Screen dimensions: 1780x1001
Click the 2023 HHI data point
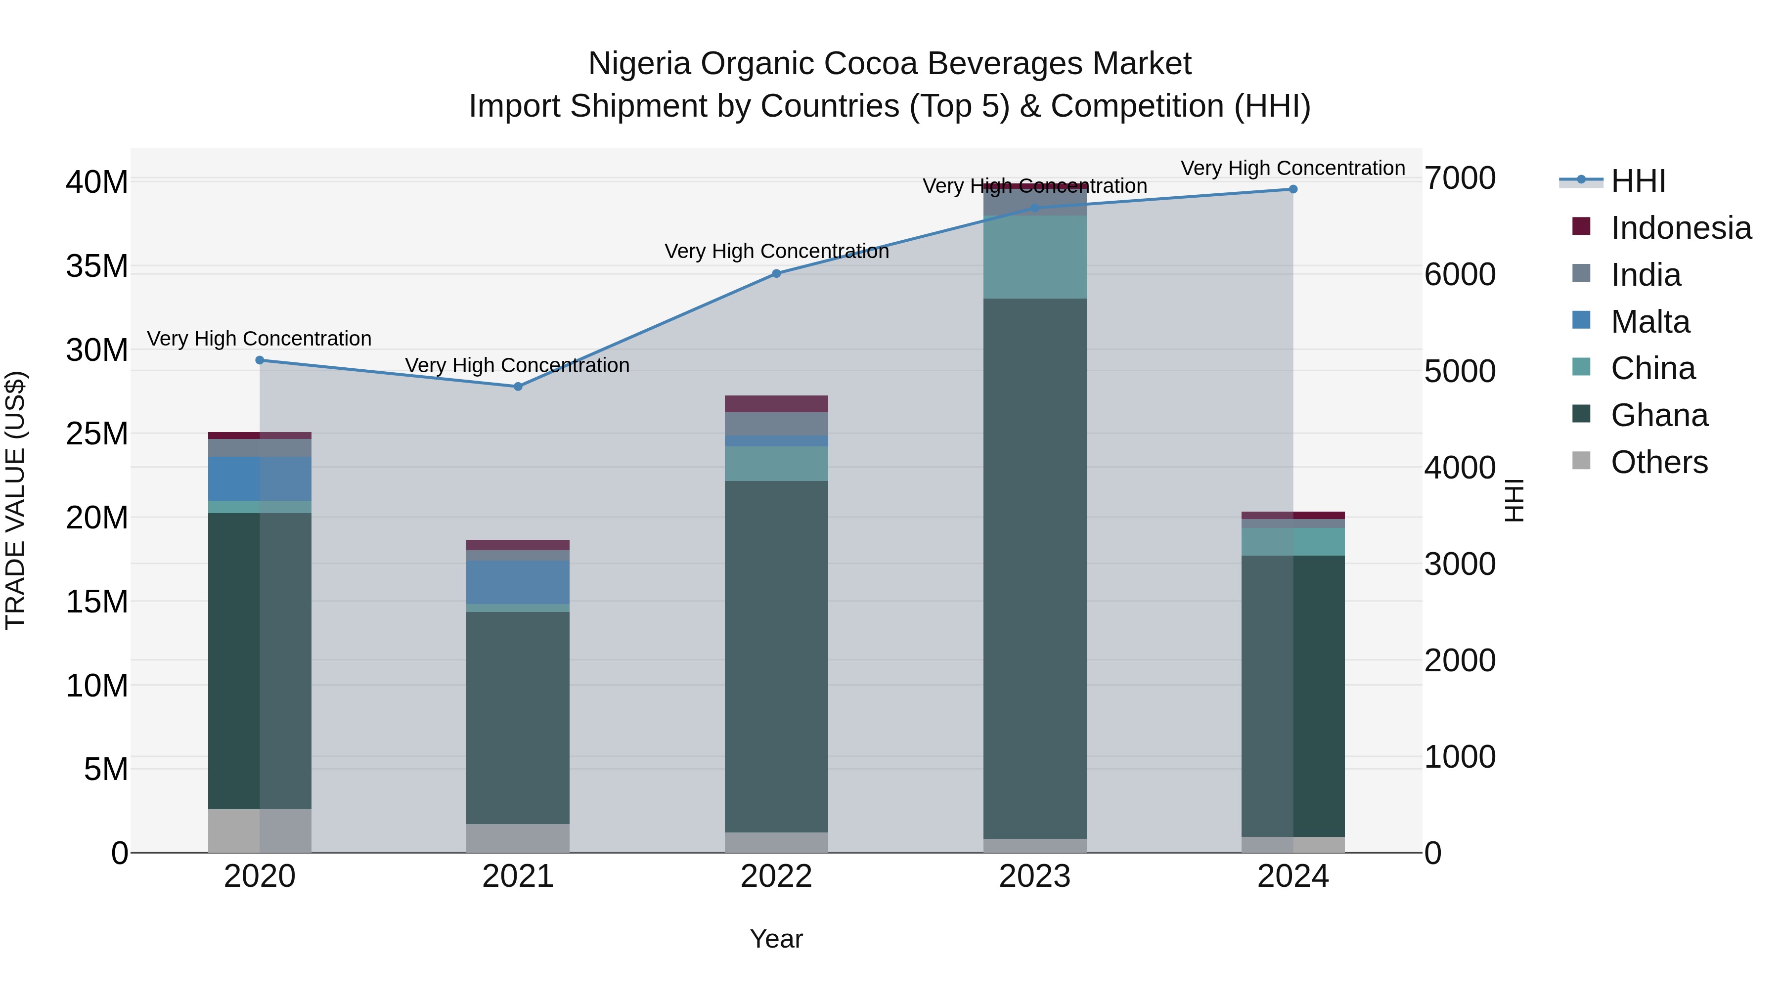[1034, 208]
